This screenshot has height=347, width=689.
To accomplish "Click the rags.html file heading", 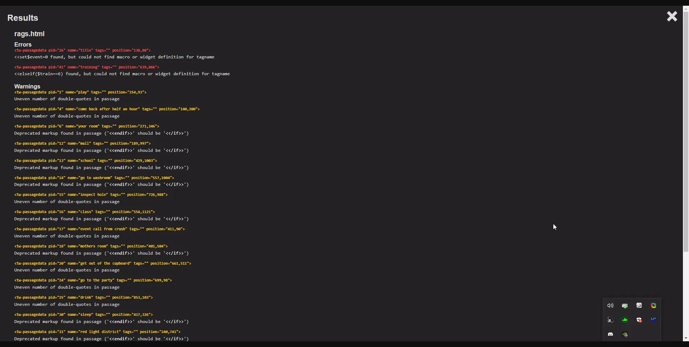I will click(29, 34).
